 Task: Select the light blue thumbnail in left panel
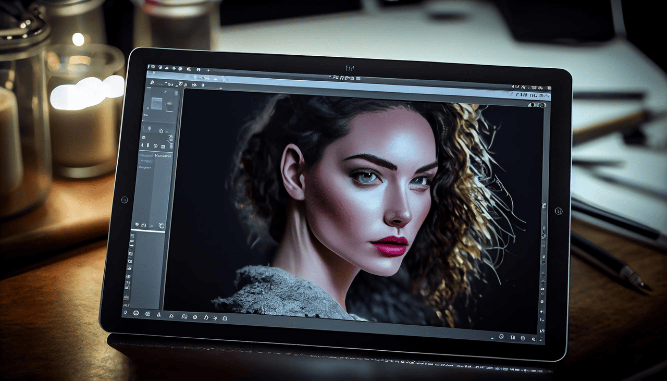coord(156,103)
